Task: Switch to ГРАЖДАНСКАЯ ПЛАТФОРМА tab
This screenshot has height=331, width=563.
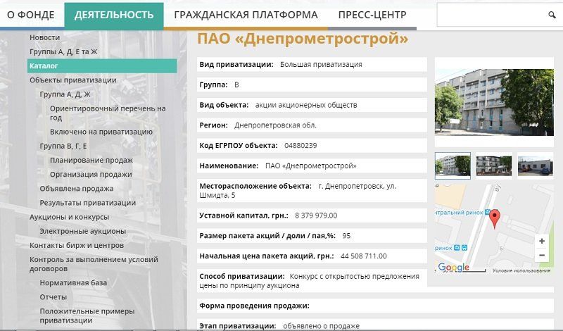Action: [246, 15]
